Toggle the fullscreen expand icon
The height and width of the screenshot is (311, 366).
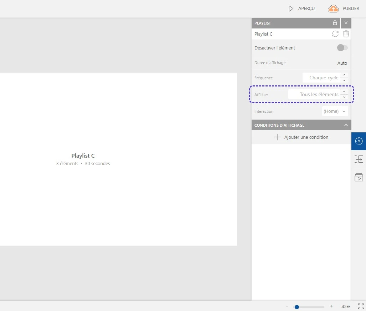pyautogui.click(x=361, y=306)
